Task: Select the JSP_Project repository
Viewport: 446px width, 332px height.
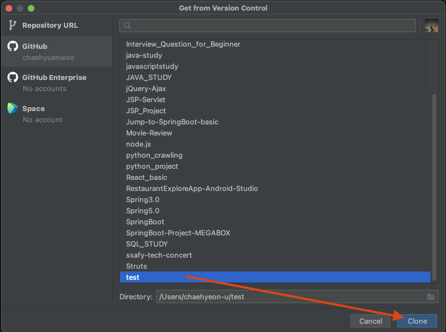Action: (x=275, y=110)
